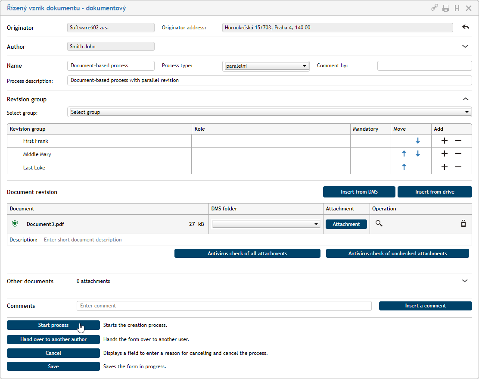Click the Start process button

point(53,325)
